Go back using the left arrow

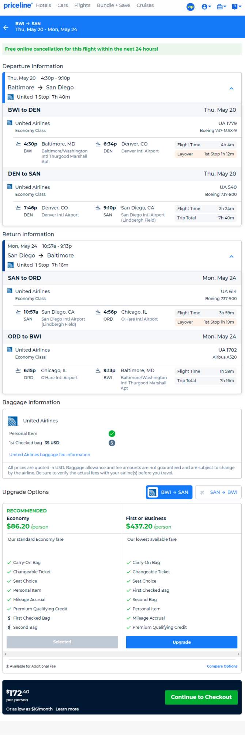[6, 27]
